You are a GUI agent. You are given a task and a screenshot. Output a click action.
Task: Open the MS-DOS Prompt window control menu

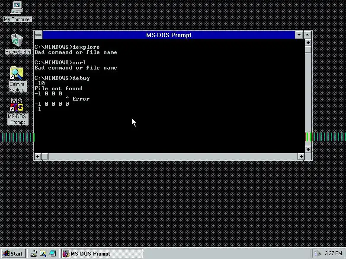(x=38, y=35)
